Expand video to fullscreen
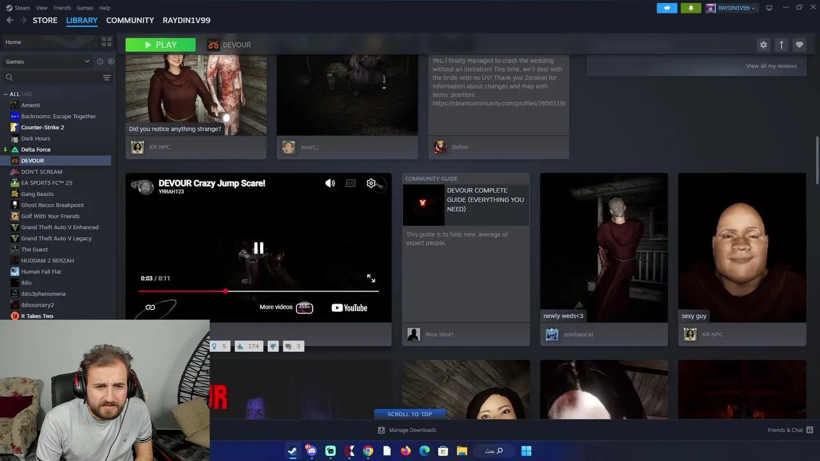820x461 pixels. [x=371, y=278]
